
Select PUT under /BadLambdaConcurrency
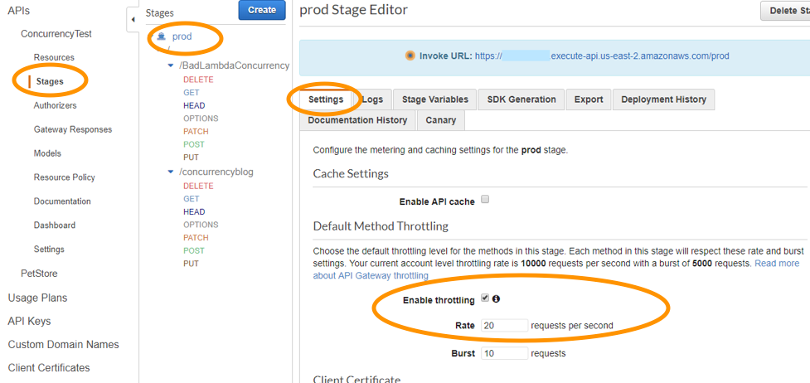(191, 158)
